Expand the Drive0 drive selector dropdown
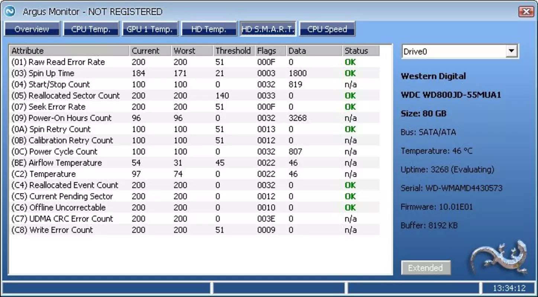 [x=512, y=52]
